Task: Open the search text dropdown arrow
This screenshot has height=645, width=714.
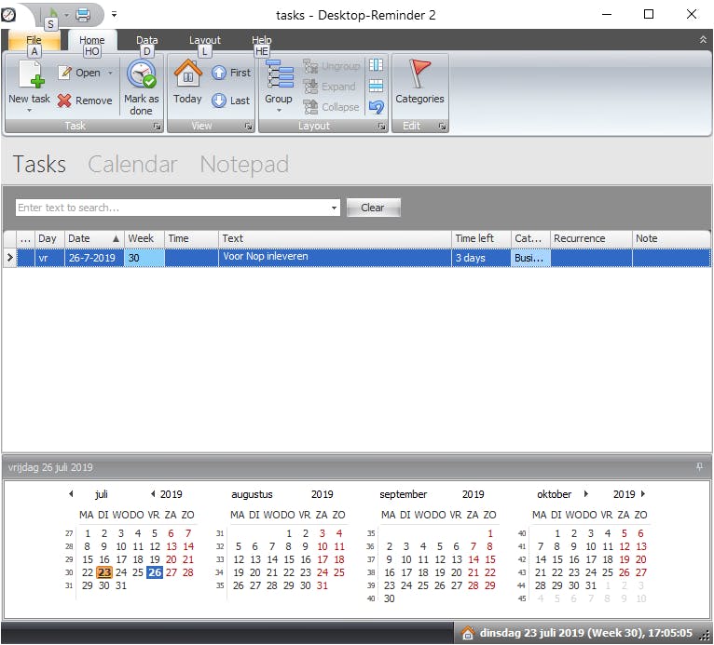Action: [335, 208]
